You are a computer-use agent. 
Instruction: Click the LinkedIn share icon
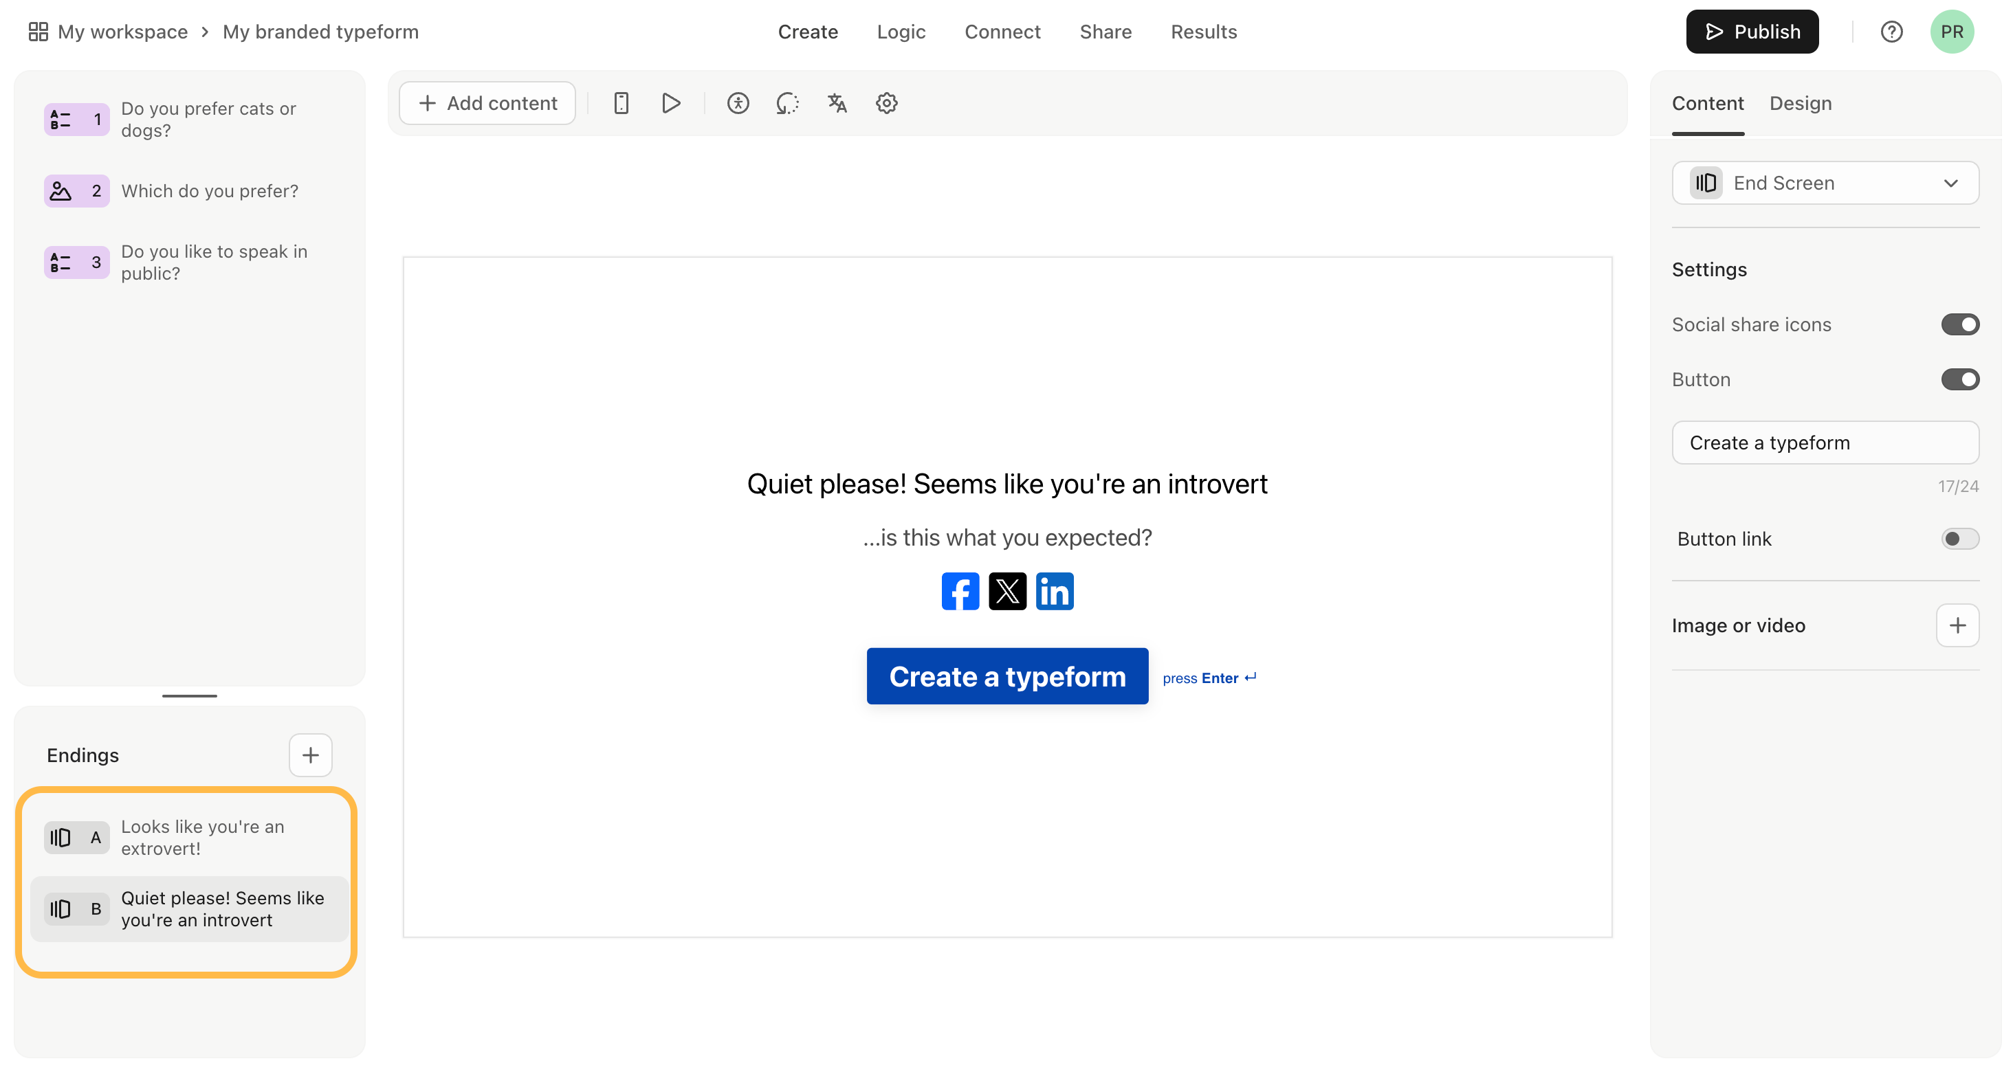(1054, 592)
